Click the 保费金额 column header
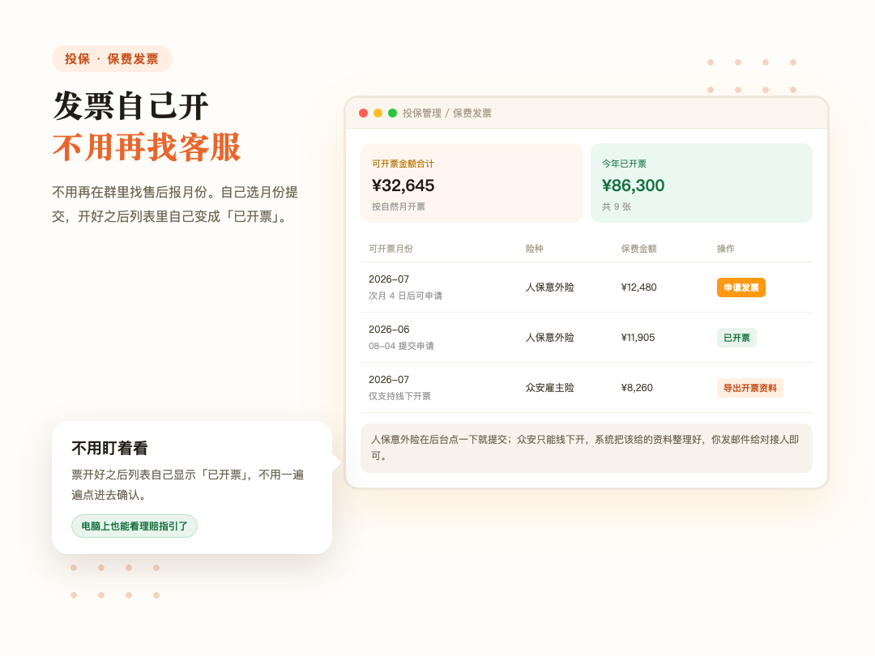This screenshot has height=656, width=875. pos(639,249)
